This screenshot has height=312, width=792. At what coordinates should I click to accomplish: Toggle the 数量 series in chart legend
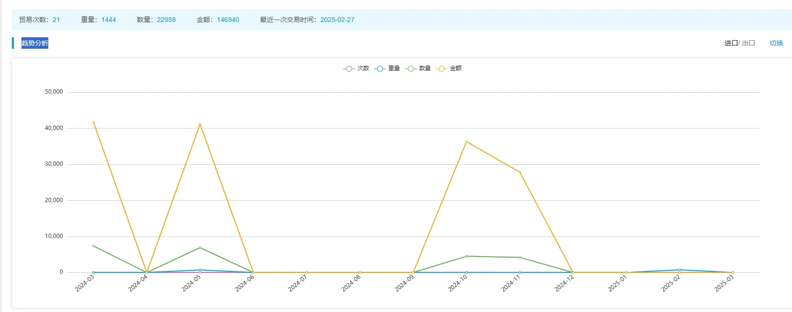coord(418,68)
